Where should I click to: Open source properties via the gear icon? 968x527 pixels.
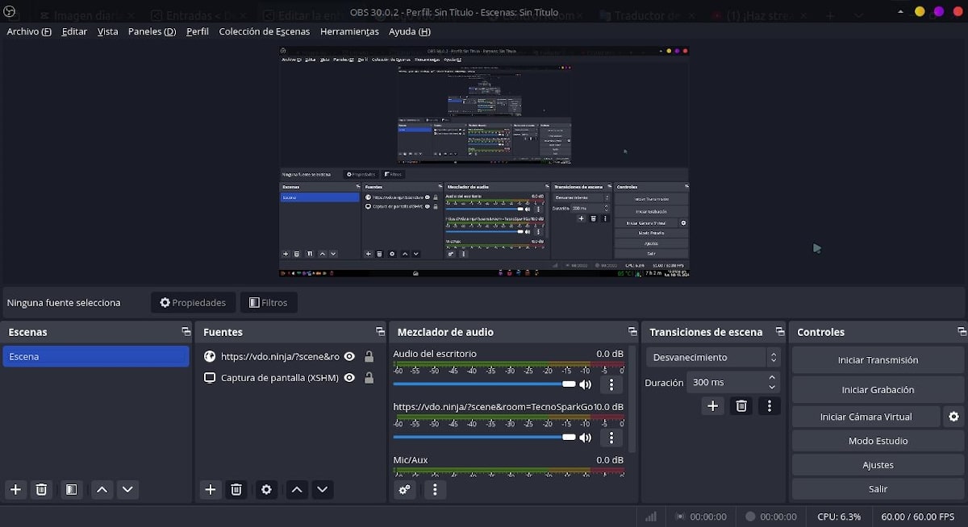[266, 489]
